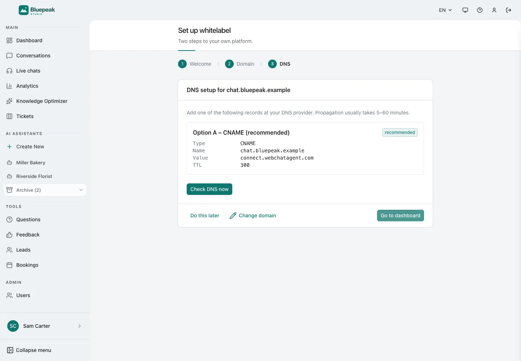521x361 pixels.
Task: Open the Dashboard grid icon
Action: (x=9, y=40)
